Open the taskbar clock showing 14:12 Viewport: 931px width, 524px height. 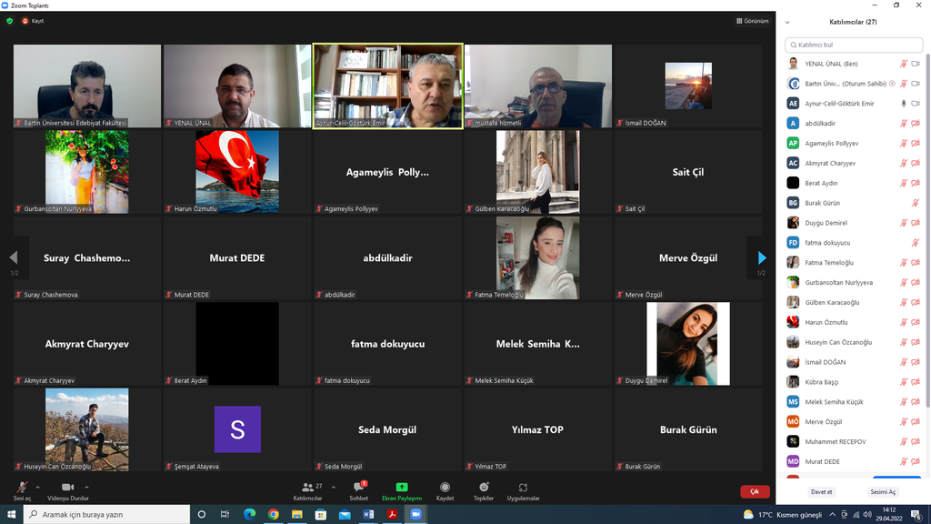889,514
